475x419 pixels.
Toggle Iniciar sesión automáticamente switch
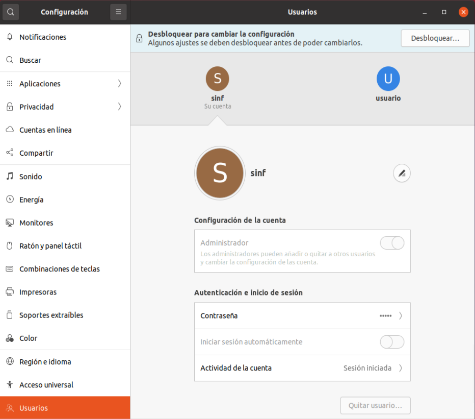392,342
